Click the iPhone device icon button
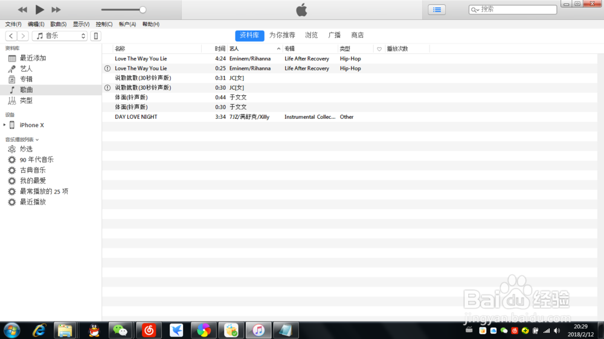The image size is (604, 339). coord(96,36)
